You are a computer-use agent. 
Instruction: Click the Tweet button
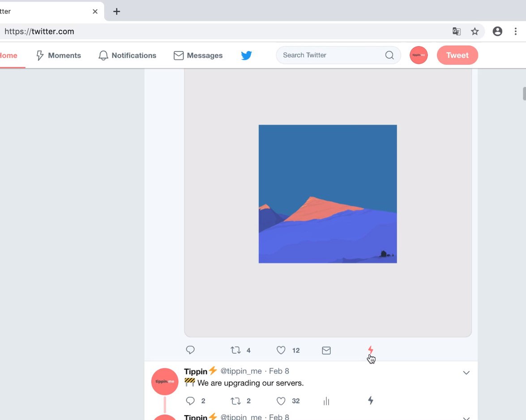(x=457, y=55)
